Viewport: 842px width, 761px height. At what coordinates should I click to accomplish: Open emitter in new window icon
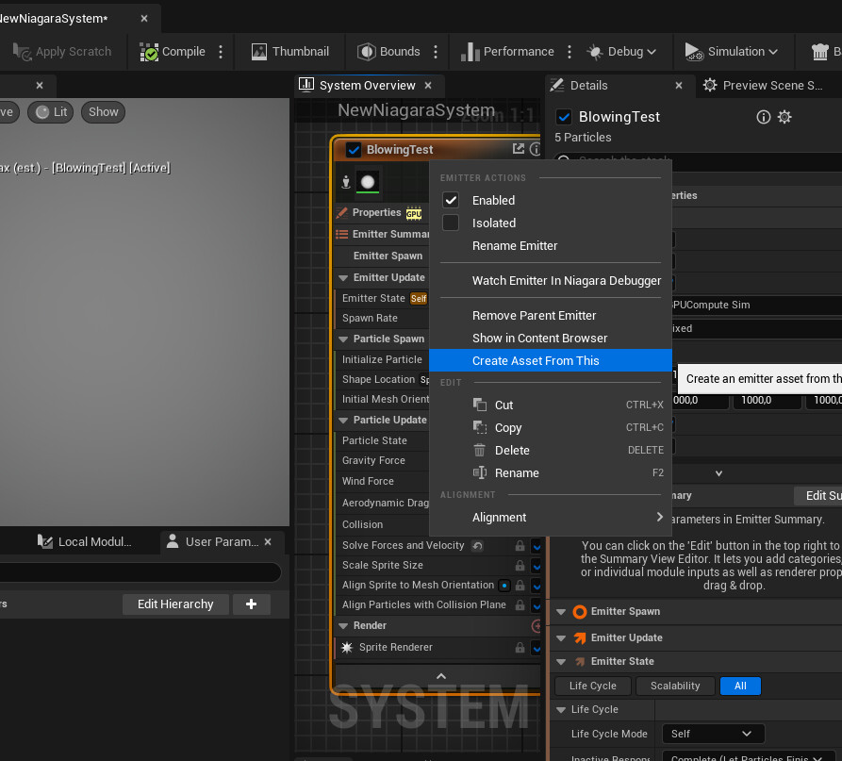coord(519,149)
